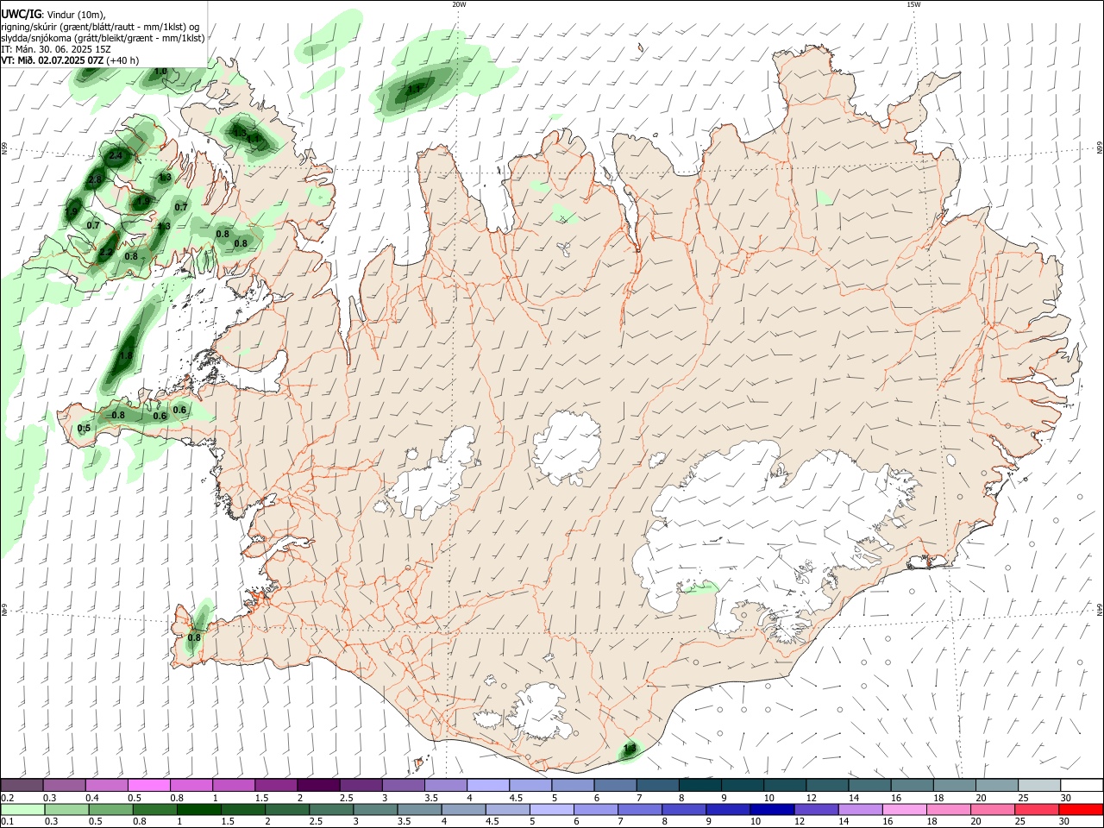Click the 'slydda/snjókoma' legend description line

point(103,38)
